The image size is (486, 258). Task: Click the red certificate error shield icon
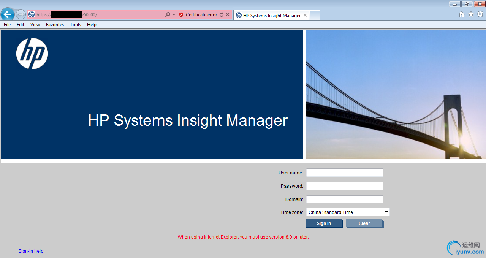[x=181, y=15]
